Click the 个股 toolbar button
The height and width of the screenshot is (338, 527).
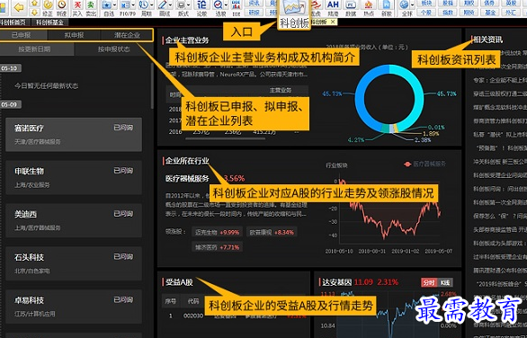click(x=426, y=13)
